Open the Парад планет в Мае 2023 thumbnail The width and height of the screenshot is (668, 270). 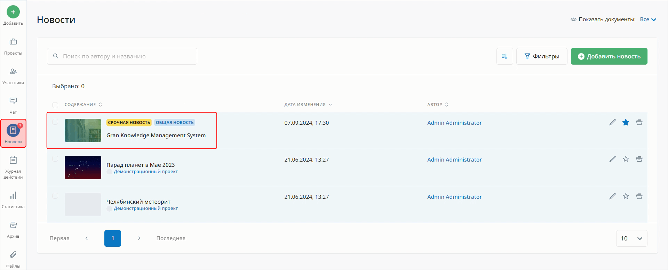(83, 167)
